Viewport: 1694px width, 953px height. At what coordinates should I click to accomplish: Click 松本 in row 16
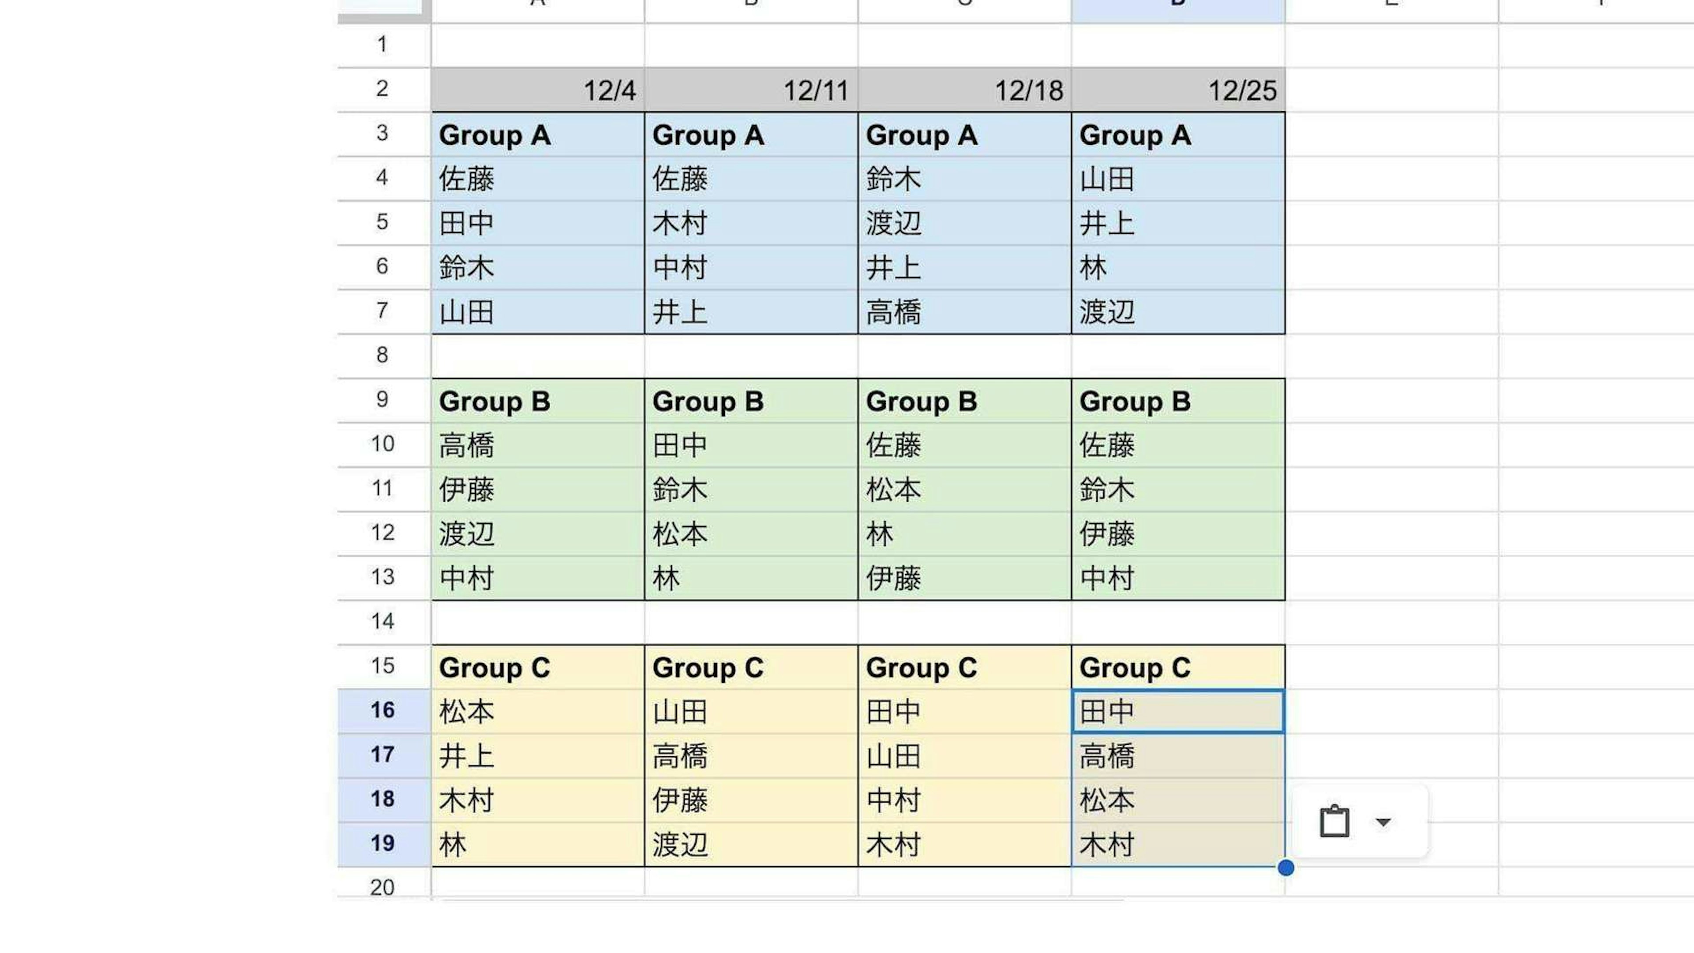537,711
